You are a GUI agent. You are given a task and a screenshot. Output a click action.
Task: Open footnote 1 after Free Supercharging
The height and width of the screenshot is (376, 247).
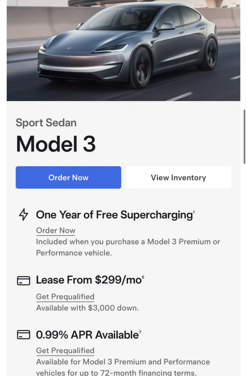coord(194,212)
